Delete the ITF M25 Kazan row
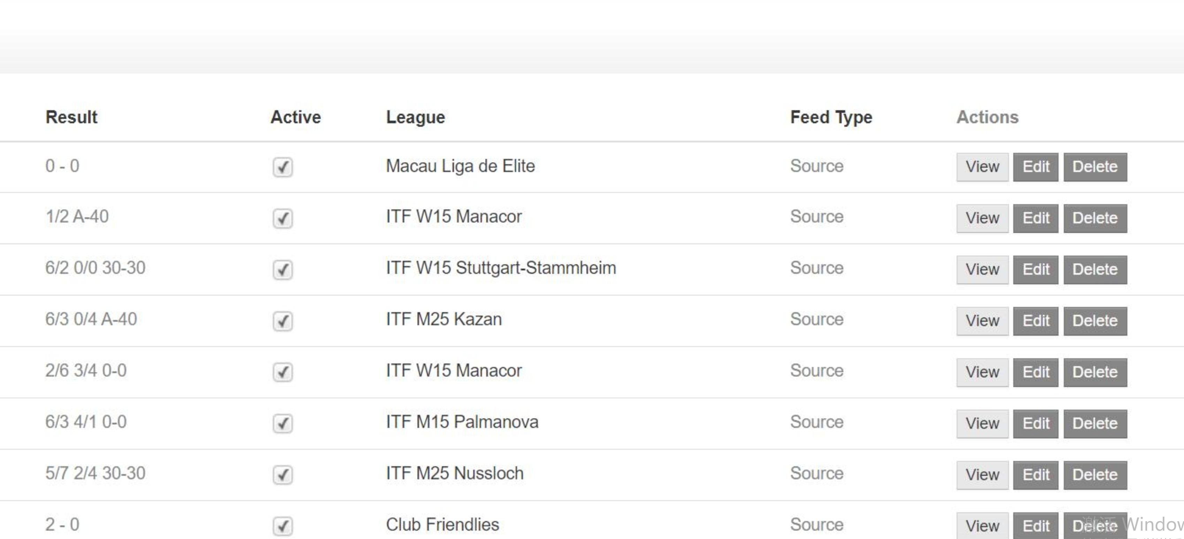 [1095, 321]
